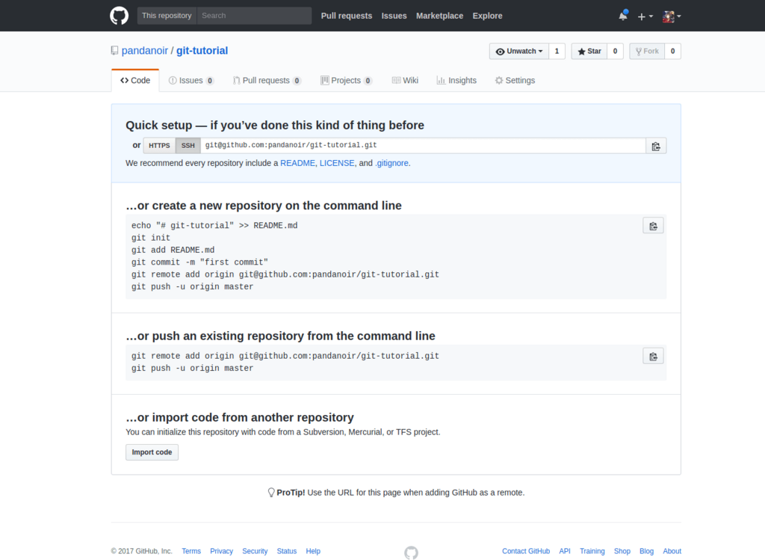Open the notifications bell icon
765x560 pixels.
click(623, 16)
